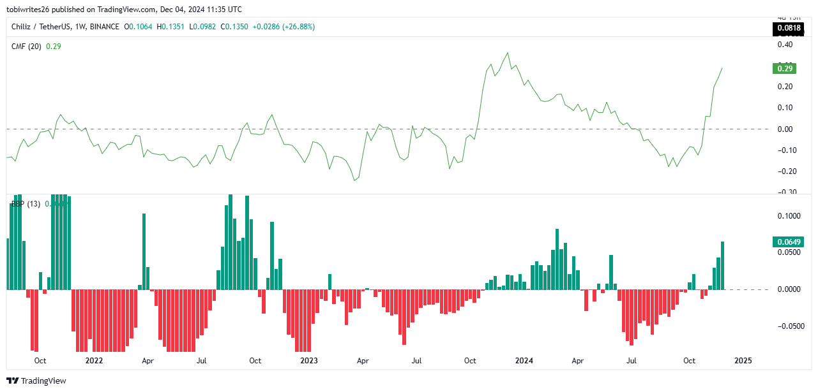This screenshot has width=818, height=392.
Task: Click the green 0.29 CMF value tag
Action: pyautogui.click(x=784, y=68)
